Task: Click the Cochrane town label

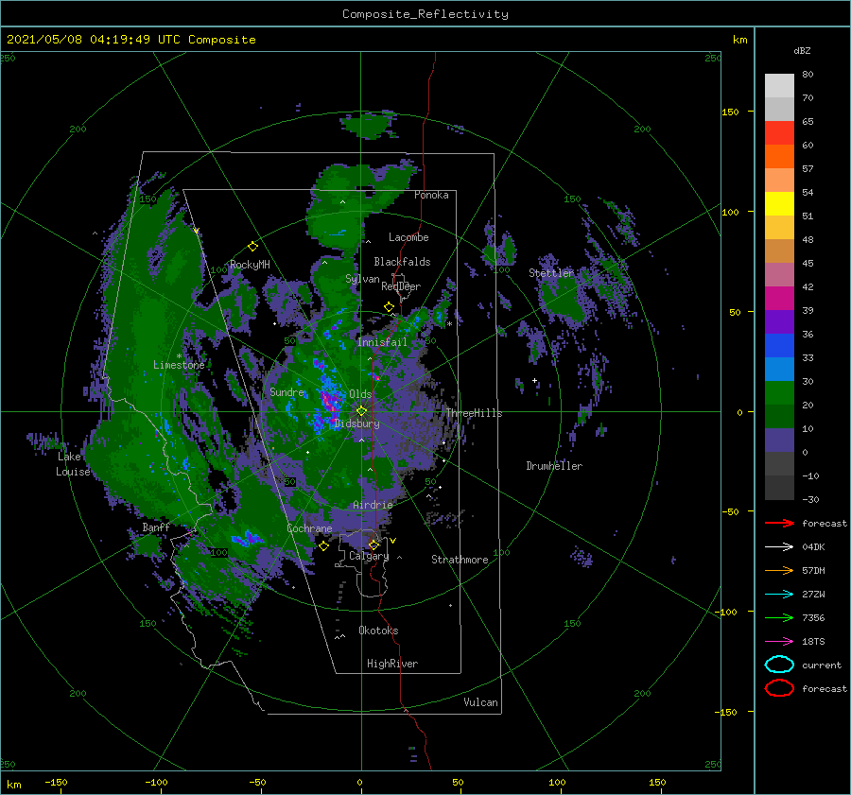Action: click(309, 528)
